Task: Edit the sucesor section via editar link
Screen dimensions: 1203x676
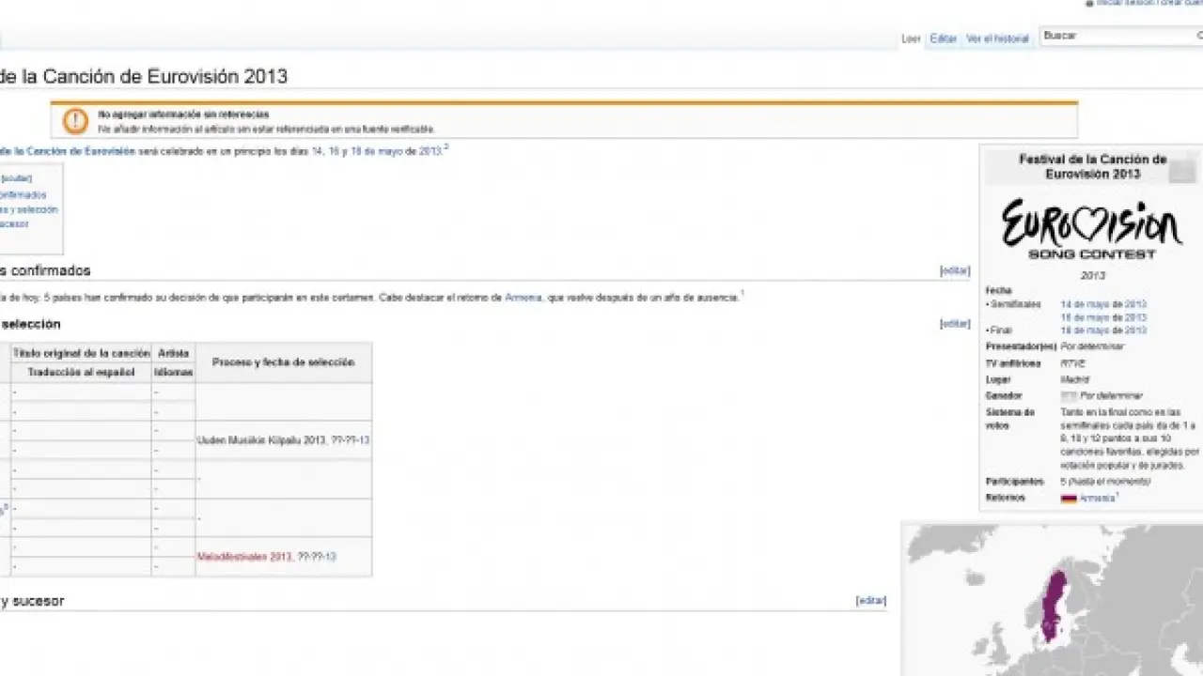Action: coord(870,601)
